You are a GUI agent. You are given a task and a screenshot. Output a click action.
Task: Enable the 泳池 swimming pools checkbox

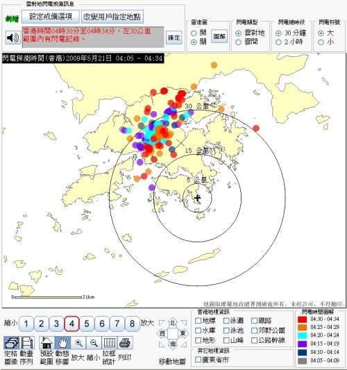click(x=226, y=330)
